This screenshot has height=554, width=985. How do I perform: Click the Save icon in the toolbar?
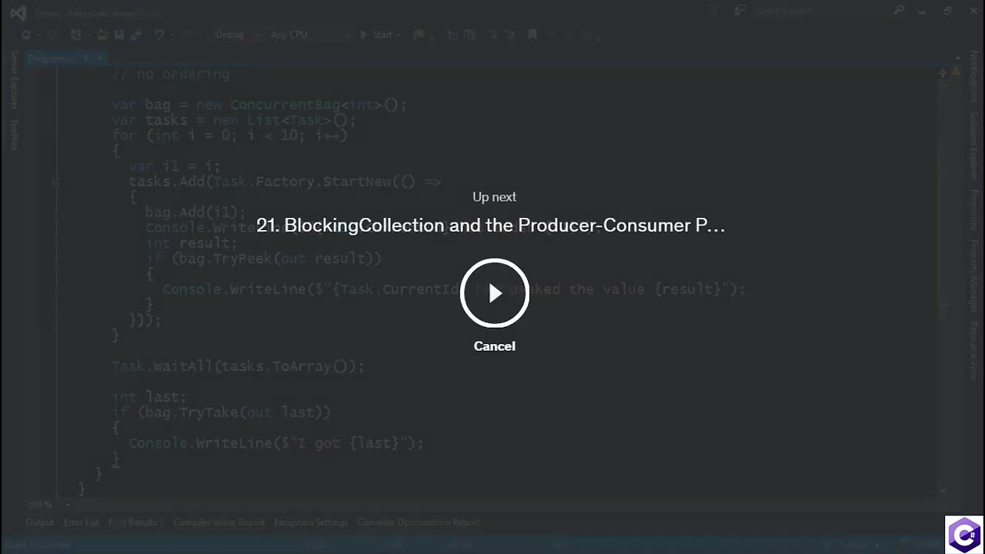pos(119,35)
